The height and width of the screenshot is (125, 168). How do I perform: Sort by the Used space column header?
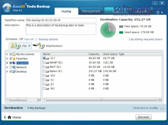(x=110, y=54)
